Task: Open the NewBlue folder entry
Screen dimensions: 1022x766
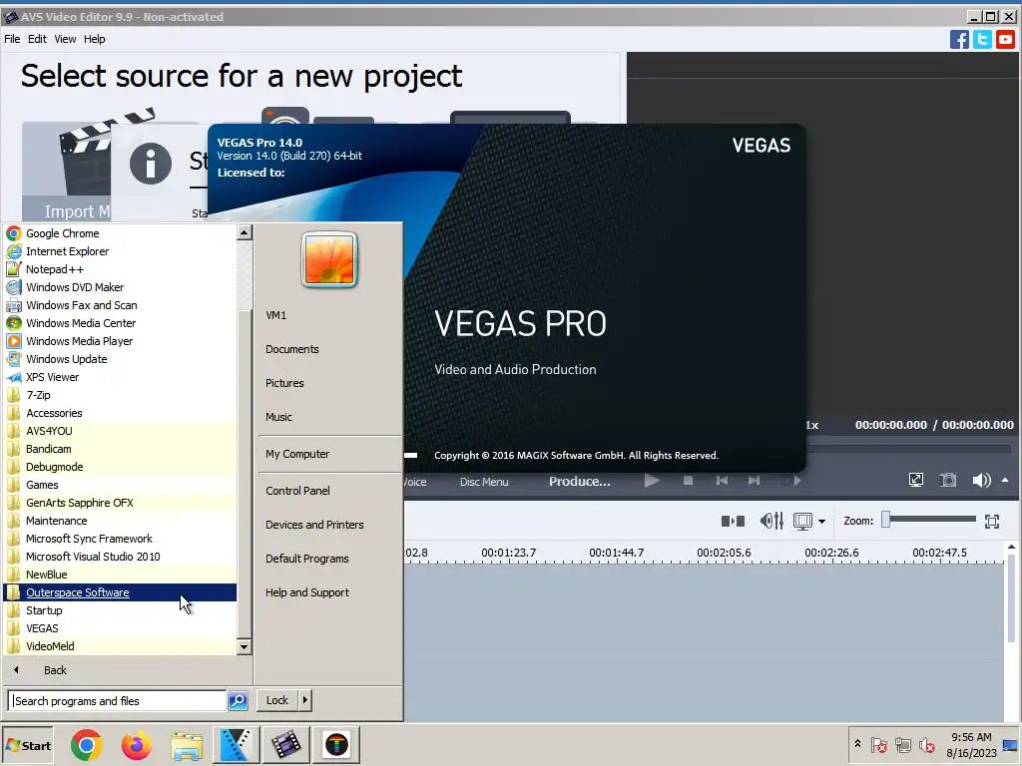Action: [x=120, y=574]
